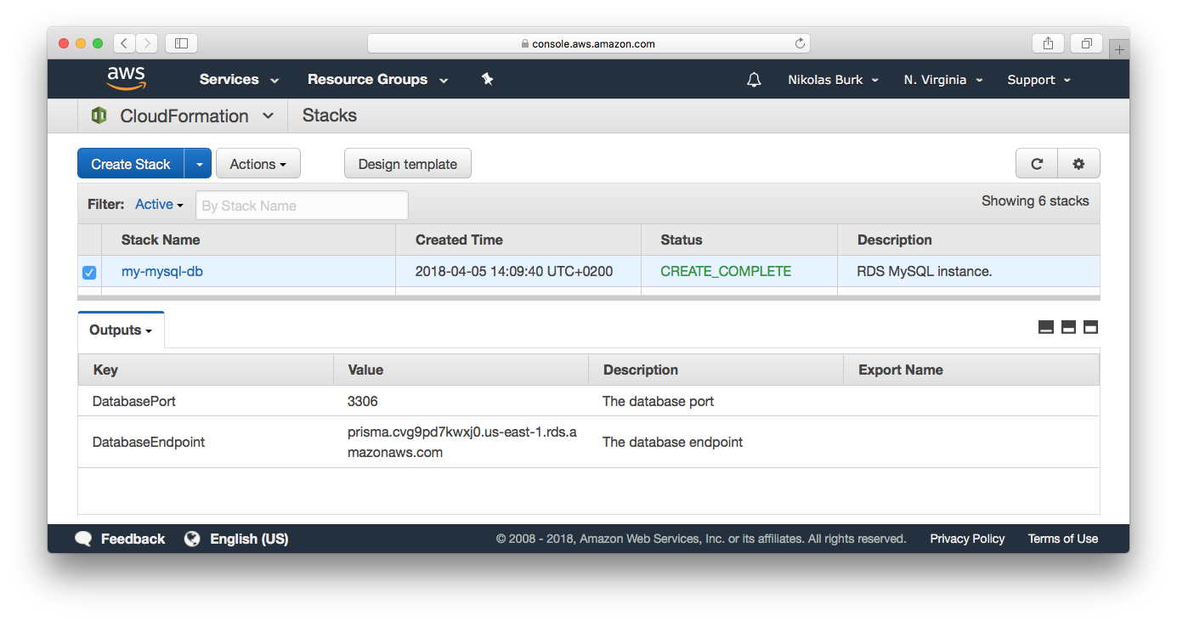Click the English (US) language selector
Viewport: 1177px width, 621px height.
click(249, 539)
